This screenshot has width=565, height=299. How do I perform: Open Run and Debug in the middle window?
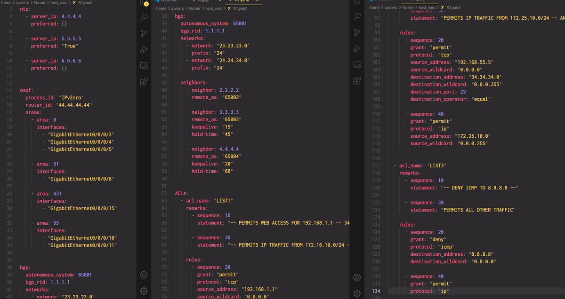[x=145, y=50]
